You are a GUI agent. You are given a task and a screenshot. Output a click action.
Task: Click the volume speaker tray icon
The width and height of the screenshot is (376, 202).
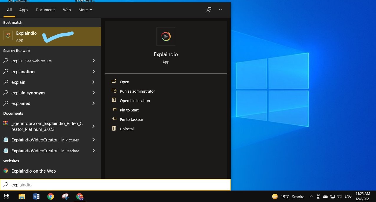coord(339,196)
